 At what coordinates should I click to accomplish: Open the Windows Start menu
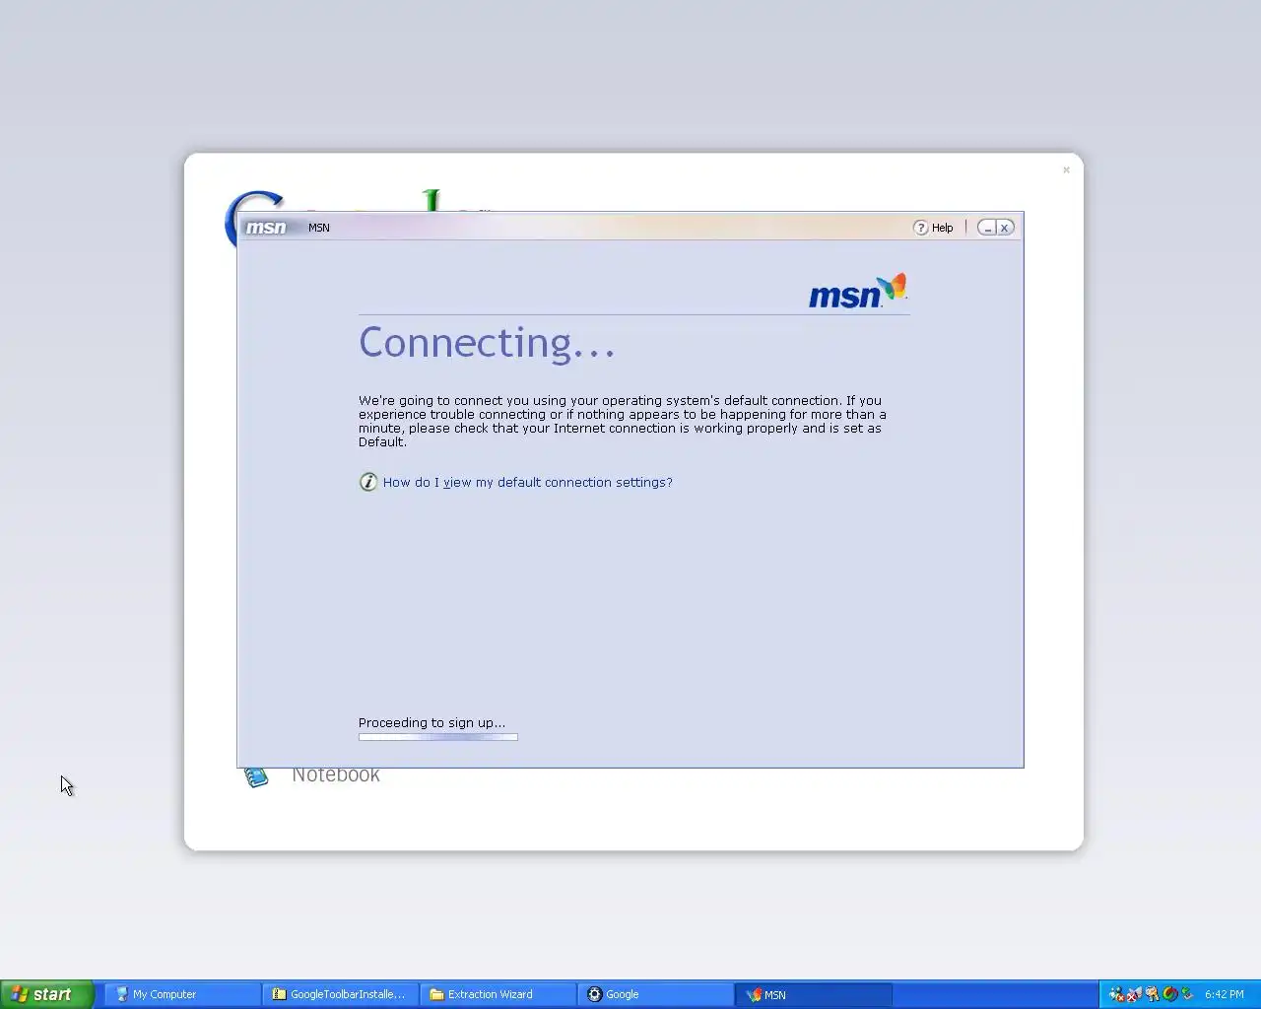click(x=46, y=994)
